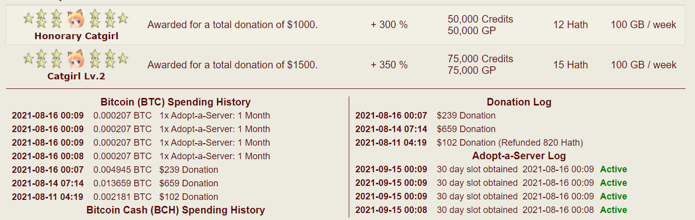Click the 0.013659 BTC amount
Viewport: 695px width, 220px height.
point(122,183)
